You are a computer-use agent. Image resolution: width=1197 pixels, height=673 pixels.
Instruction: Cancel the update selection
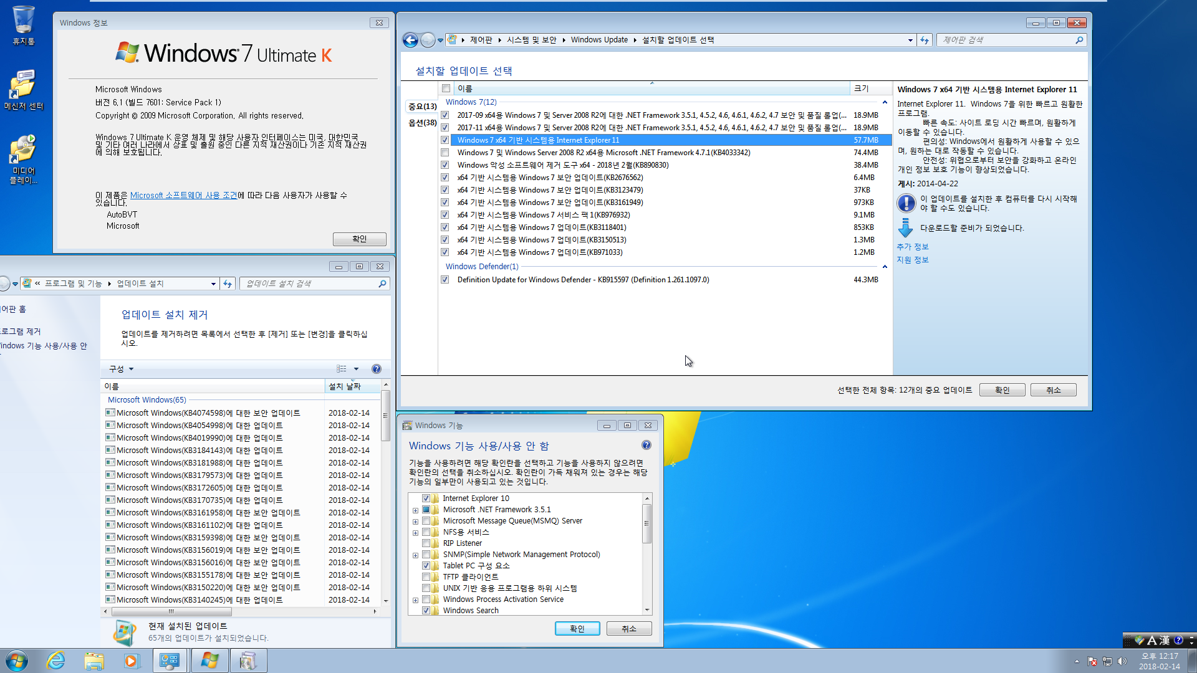click(x=1053, y=390)
